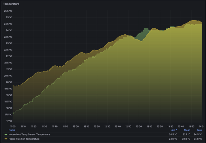This screenshot has height=143, width=206.
Task: Sort legend by the Last column header
Action: click(173, 130)
